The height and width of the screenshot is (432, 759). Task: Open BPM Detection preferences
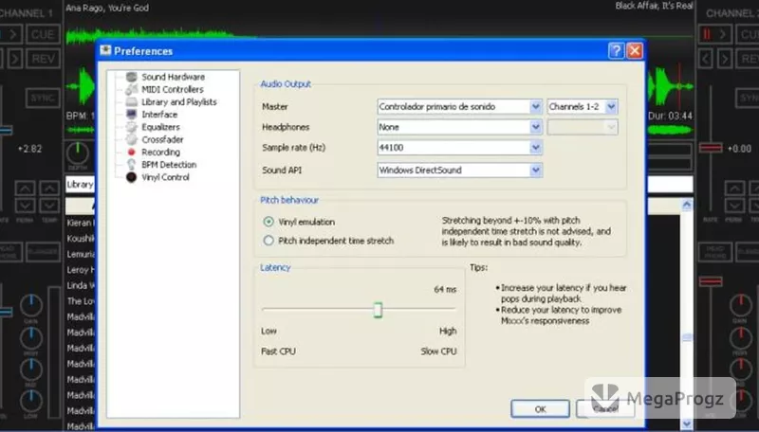(x=169, y=165)
